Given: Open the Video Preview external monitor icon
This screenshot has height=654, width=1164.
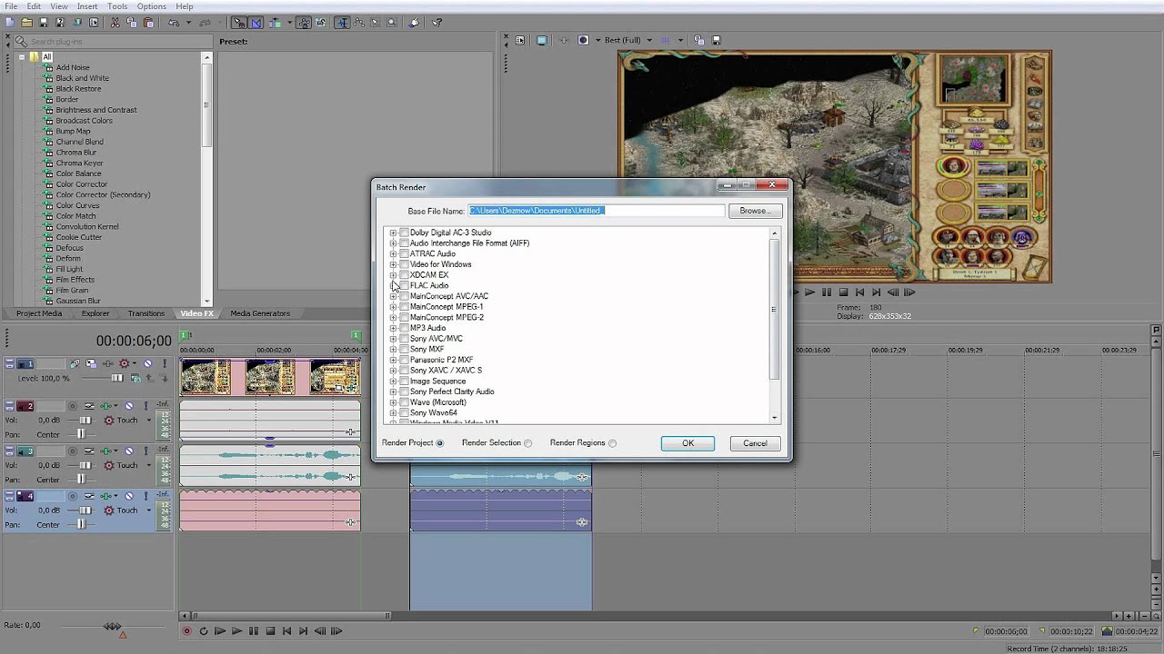Looking at the screenshot, I should point(541,40).
